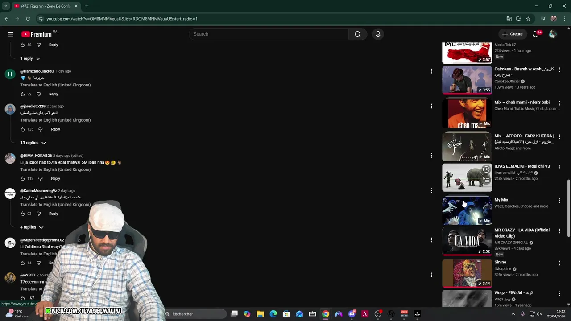Image resolution: width=571 pixels, height=321 pixels.
Task: Translate @jaredleto229 comment to English
Action: pos(55,120)
